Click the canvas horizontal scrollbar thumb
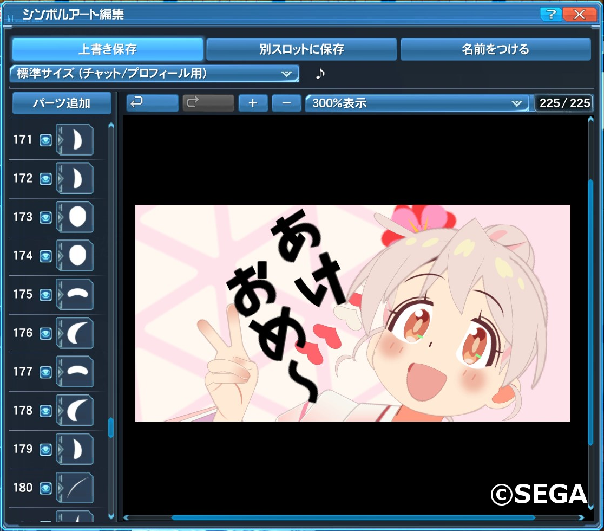 pyautogui.click(x=353, y=517)
